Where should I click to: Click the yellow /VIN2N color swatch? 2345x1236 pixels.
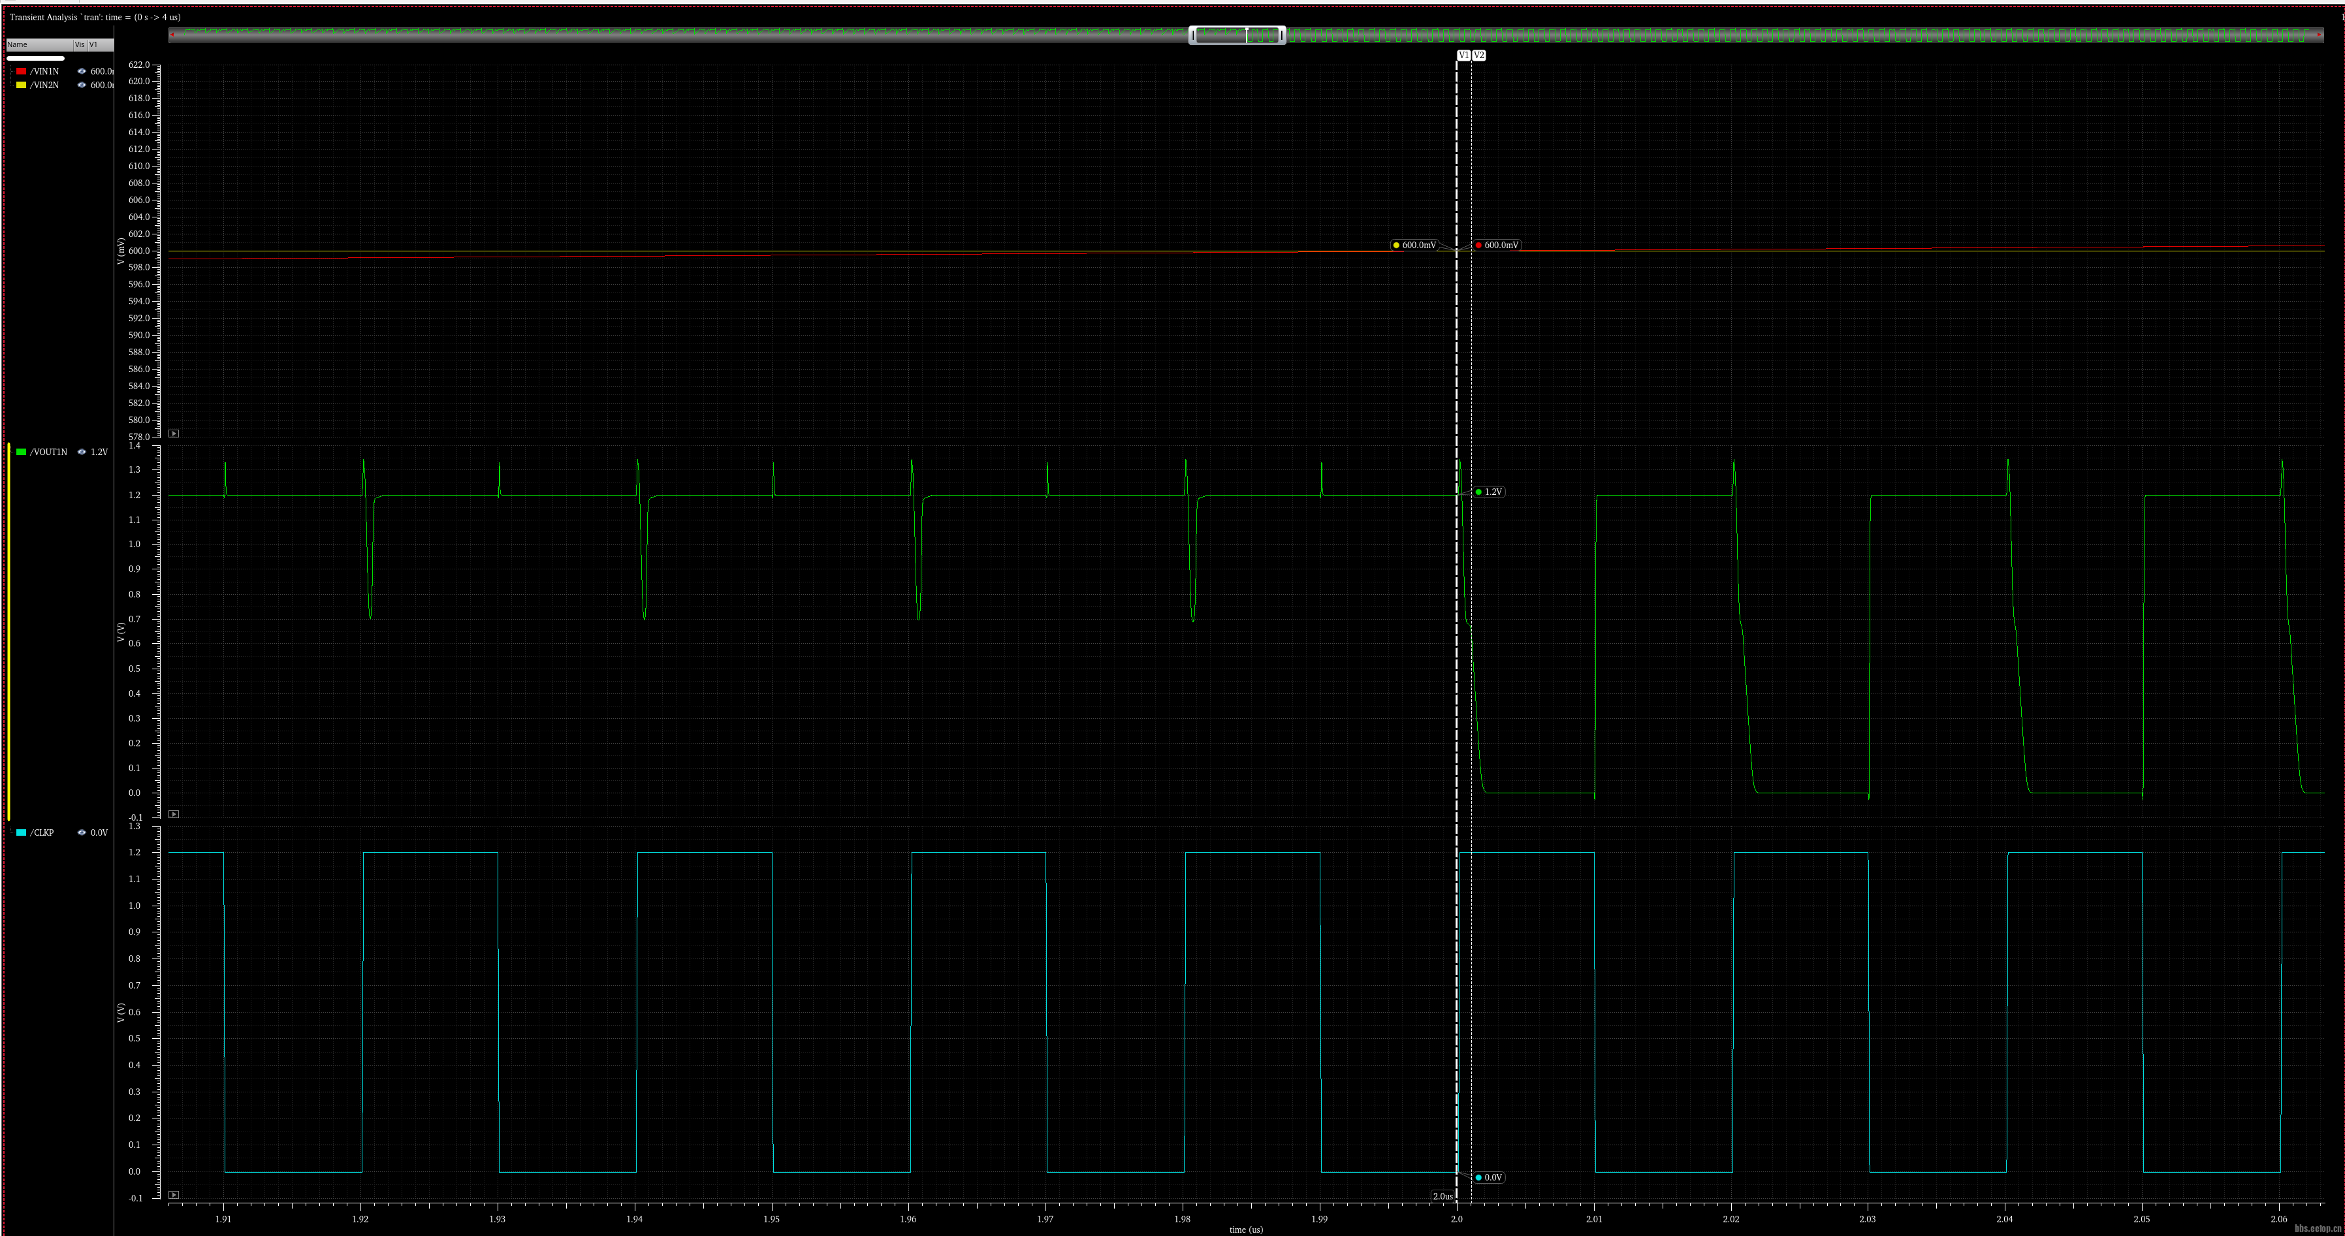21,85
